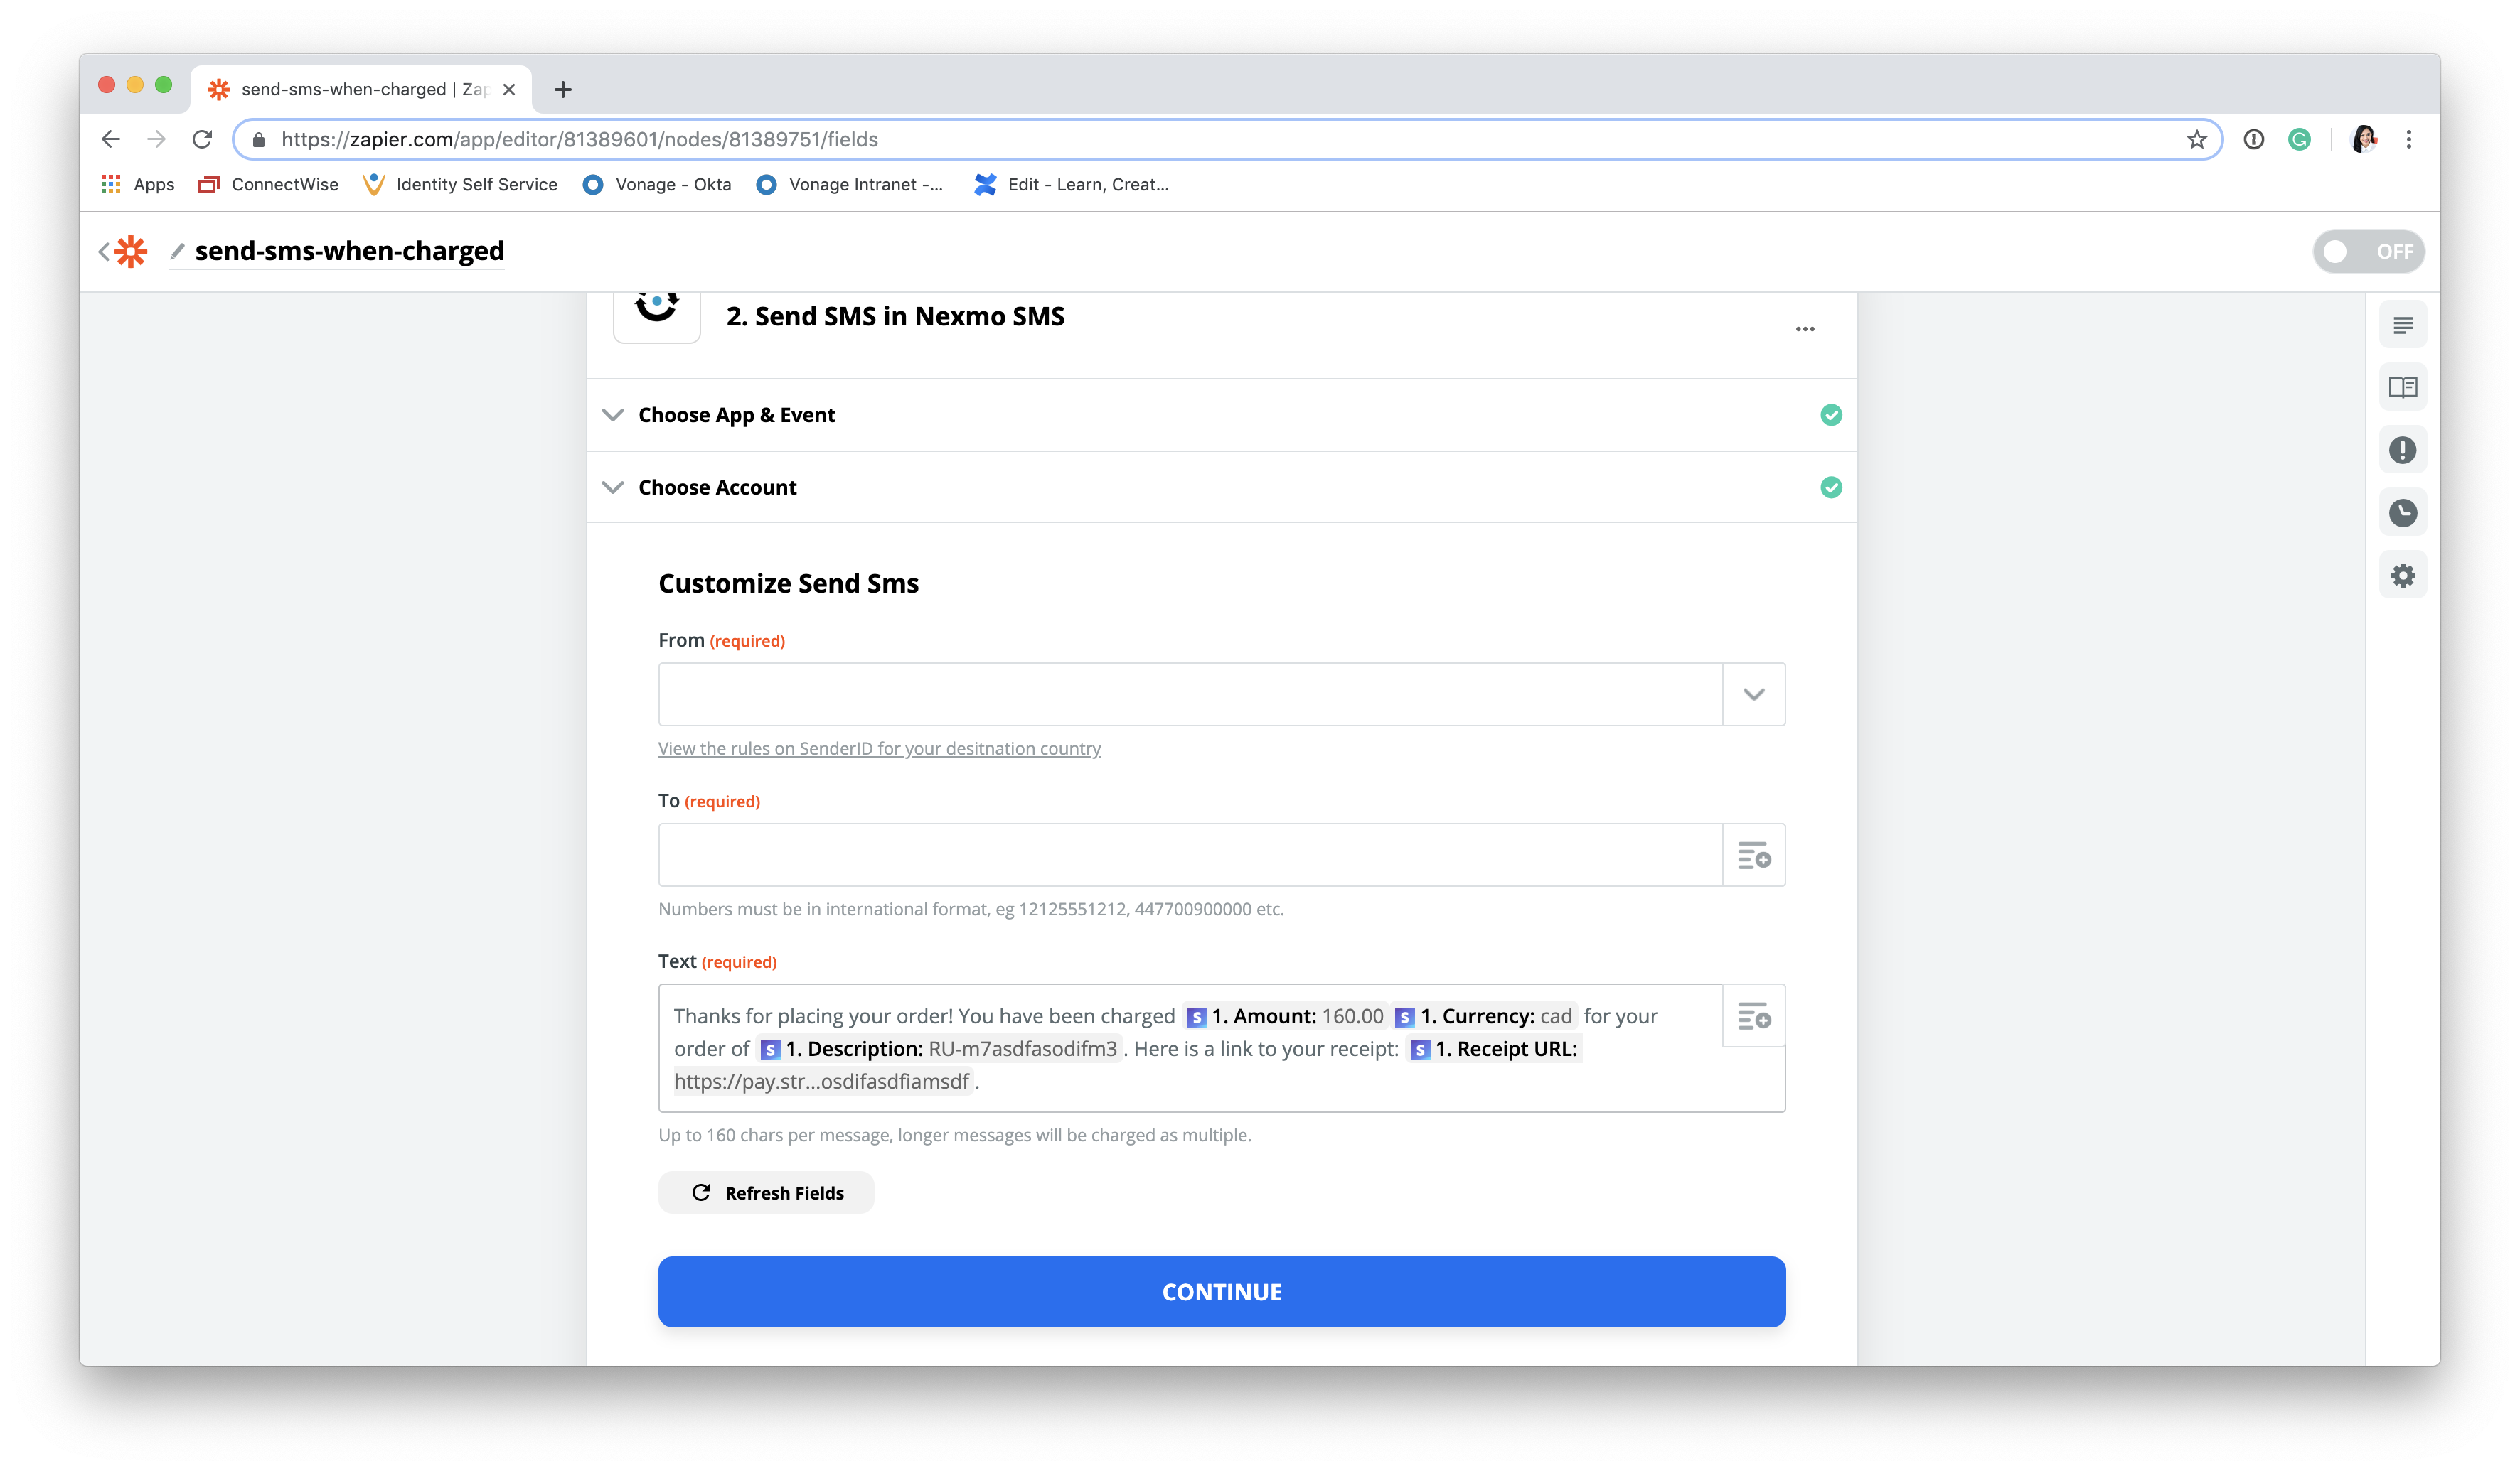
Task: Select the Receipt URL token
Action: (1494, 1050)
